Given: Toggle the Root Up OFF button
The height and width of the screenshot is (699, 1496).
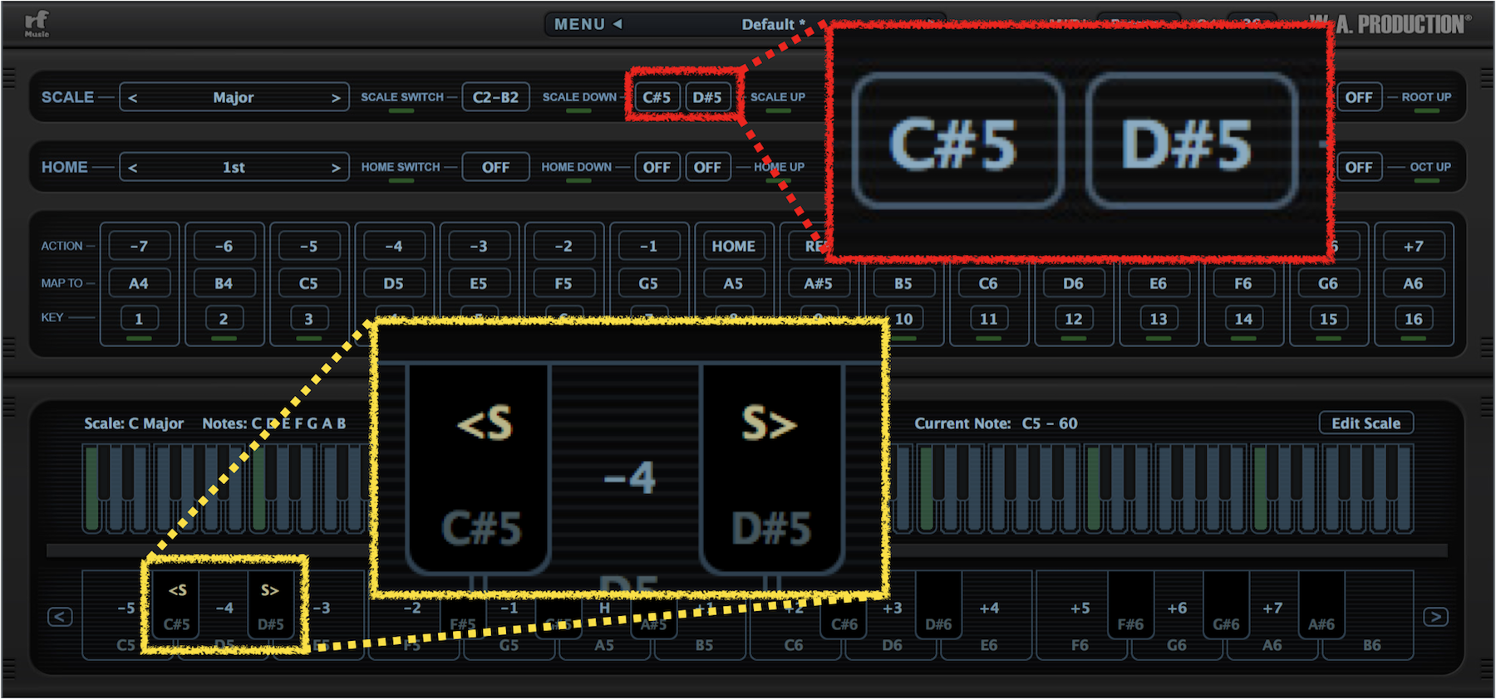Looking at the screenshot, I should (1359, 97).
